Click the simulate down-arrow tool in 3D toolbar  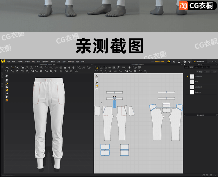click(x=7, y=68)
